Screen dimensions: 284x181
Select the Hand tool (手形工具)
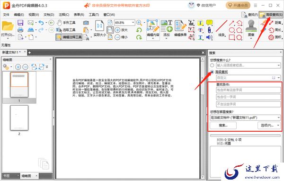66,23
